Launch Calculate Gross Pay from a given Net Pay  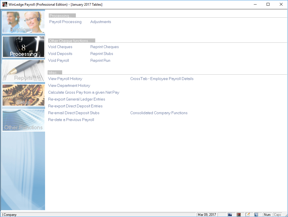pyautogui.click(x=84, y=93)
